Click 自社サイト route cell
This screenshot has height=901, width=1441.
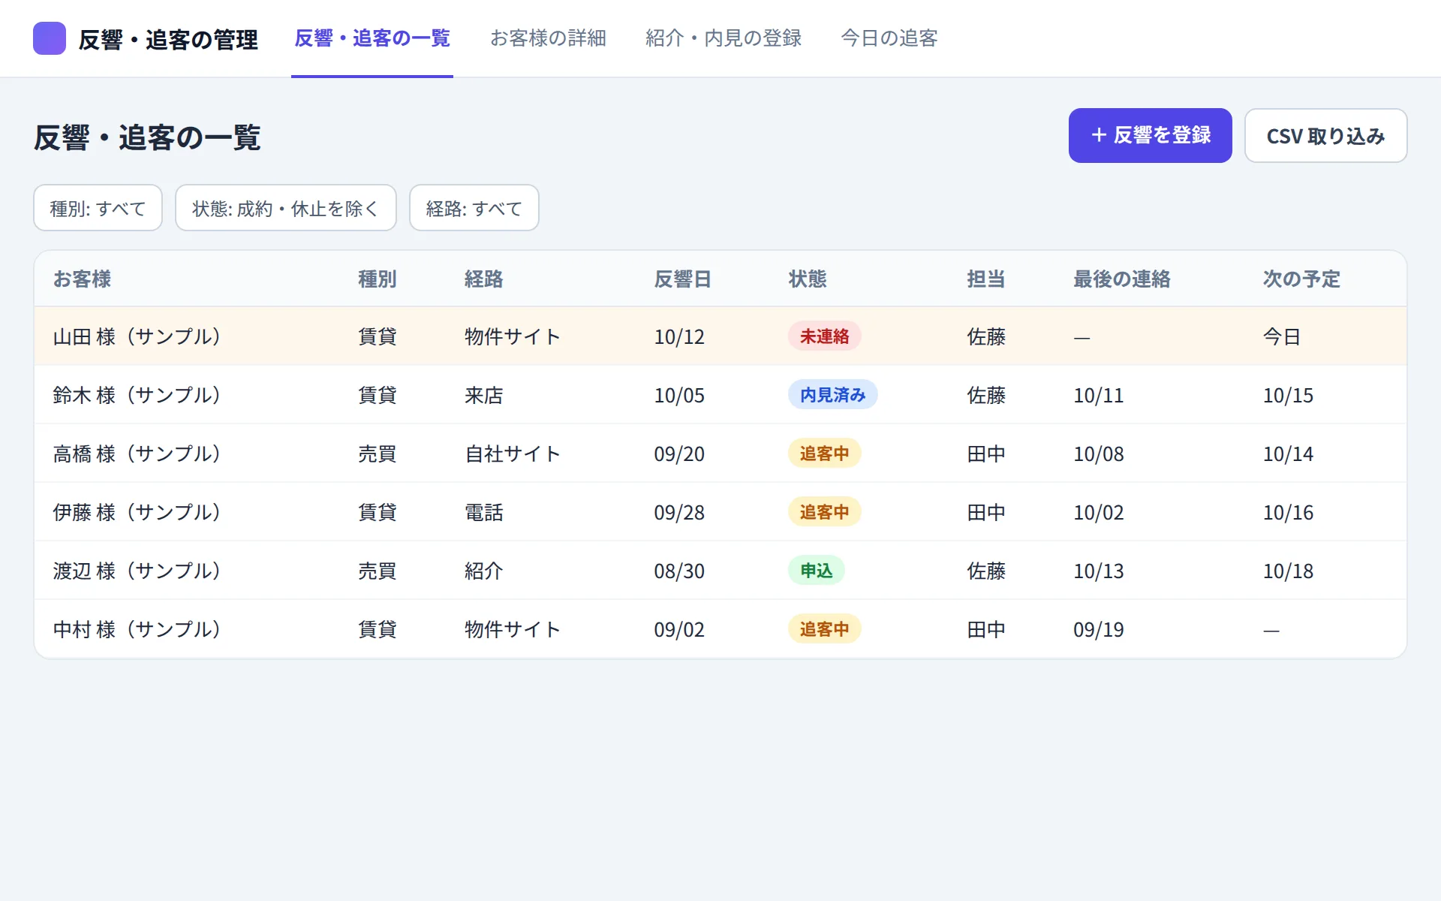click(513, 454)
